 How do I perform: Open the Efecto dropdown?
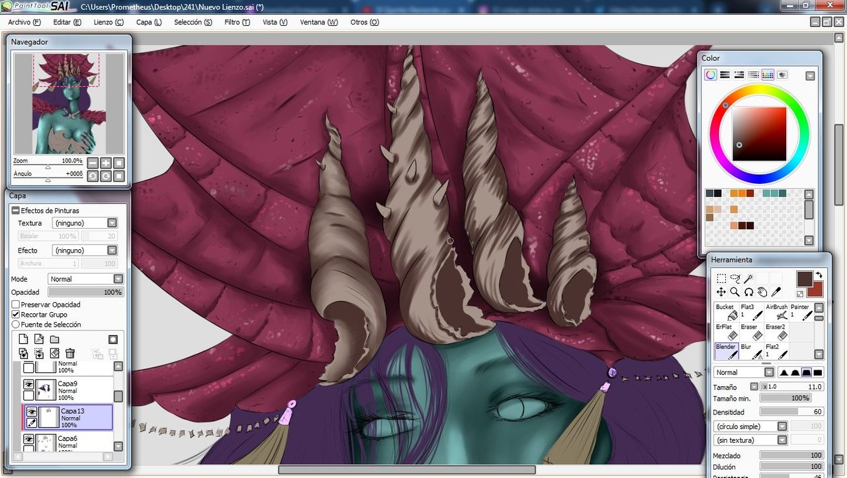(112, 251)
